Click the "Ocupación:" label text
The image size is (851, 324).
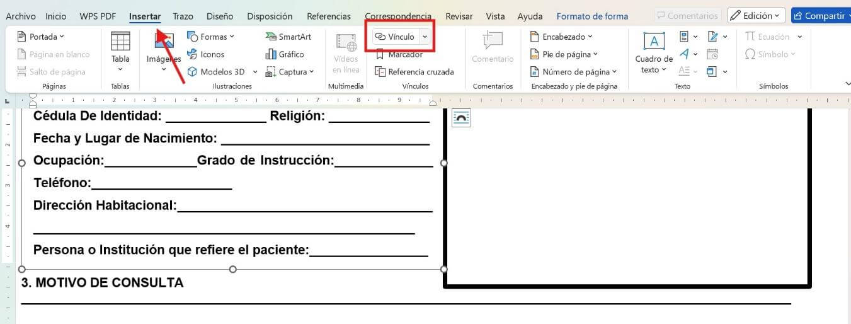[69, 161]
